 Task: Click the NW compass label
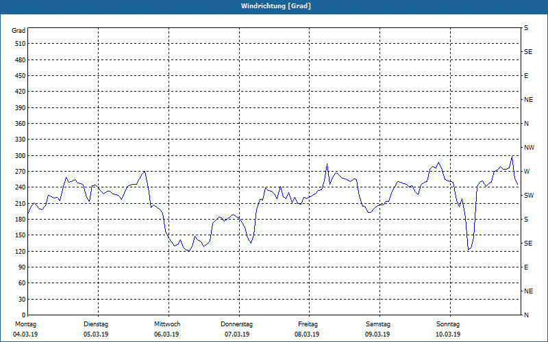pyautogui.click(x=529, y=148)
